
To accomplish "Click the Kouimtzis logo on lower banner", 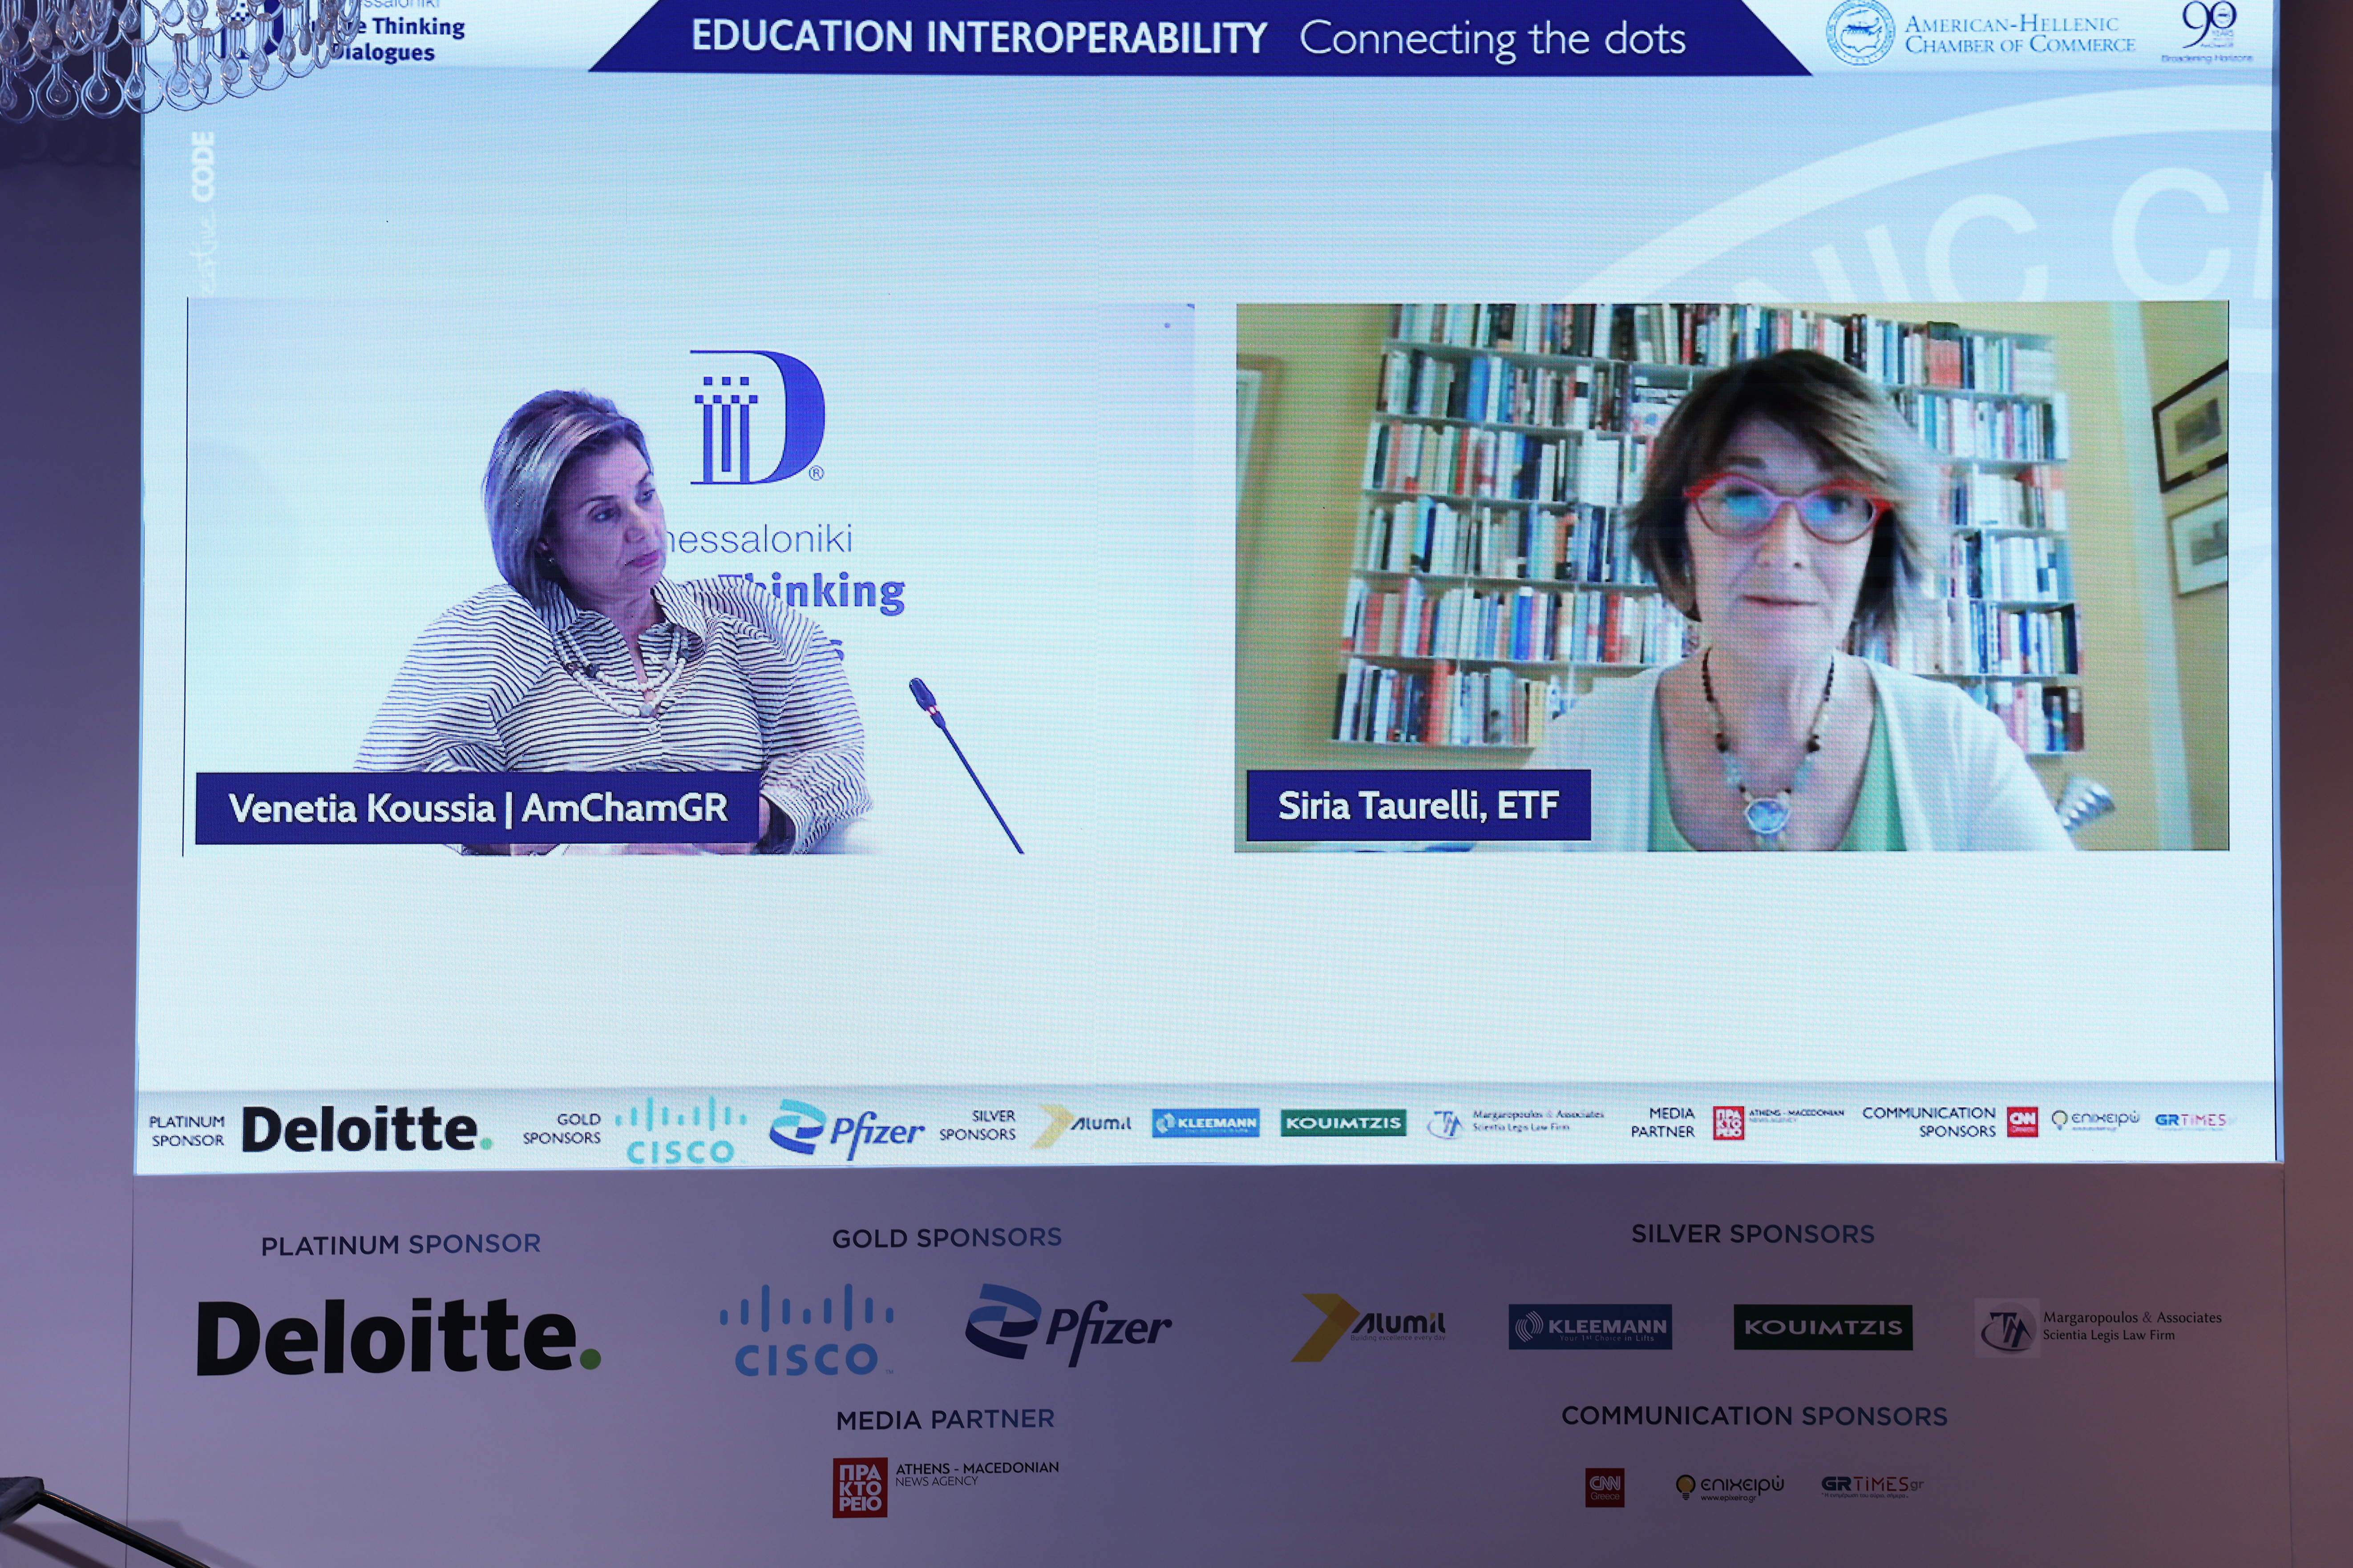I will click(1823, 1327).
